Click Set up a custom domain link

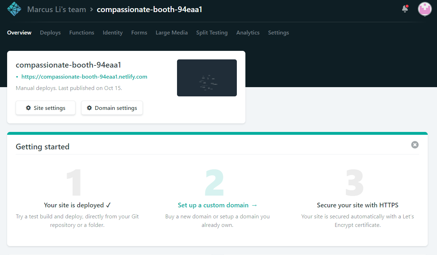pos(217,205)
